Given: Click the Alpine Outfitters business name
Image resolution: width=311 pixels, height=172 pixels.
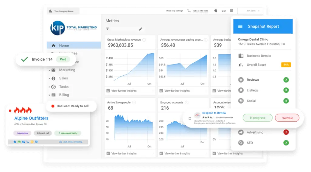Looking at the screenshot, I should click(x=31, y=118).
